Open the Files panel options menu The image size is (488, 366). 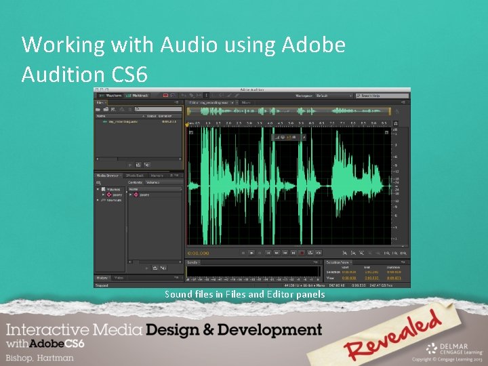click(x=177, y=102)
